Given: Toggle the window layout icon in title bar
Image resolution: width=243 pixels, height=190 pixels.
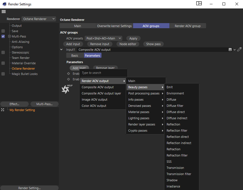Looking at the screenshot, I should pos(199,3).
